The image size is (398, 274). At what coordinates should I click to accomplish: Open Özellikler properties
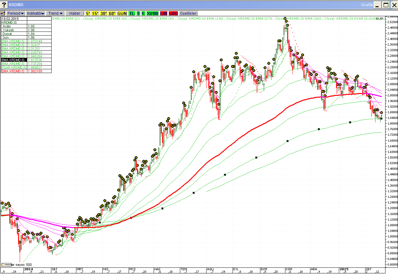click(x=188, y=13)
